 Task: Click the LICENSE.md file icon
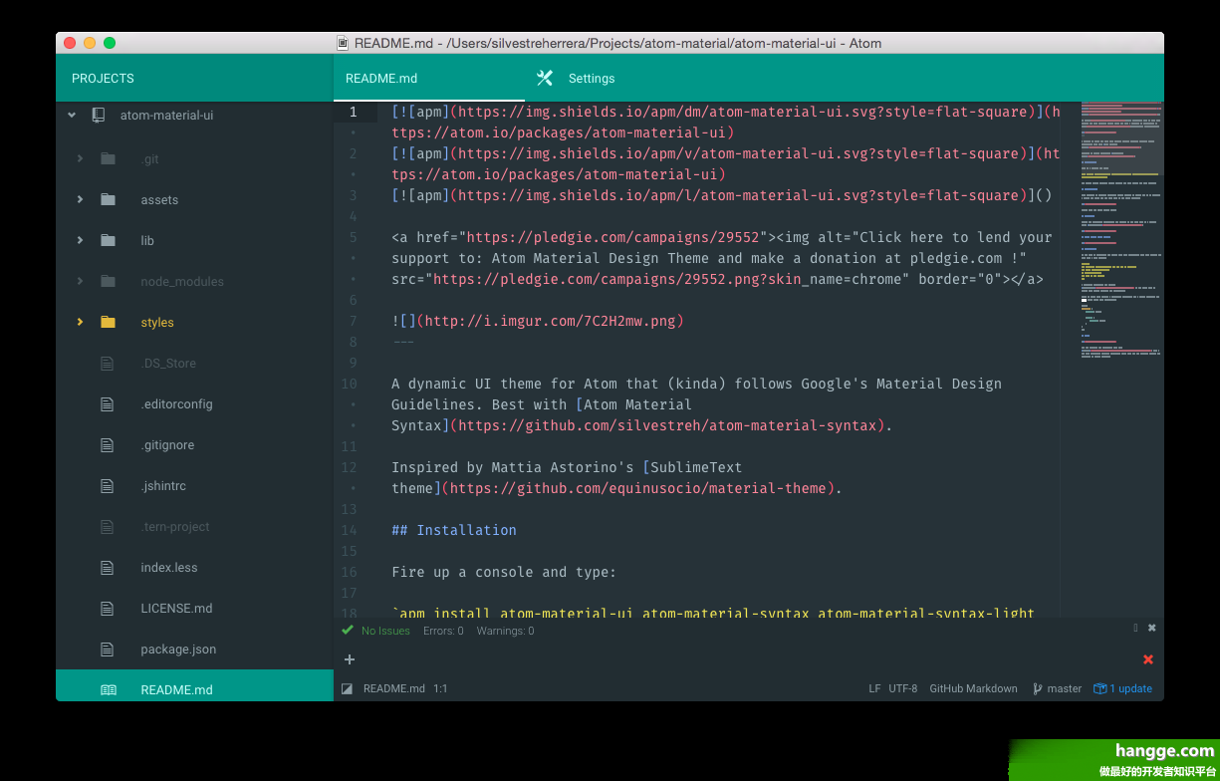(x=108, y=609)
